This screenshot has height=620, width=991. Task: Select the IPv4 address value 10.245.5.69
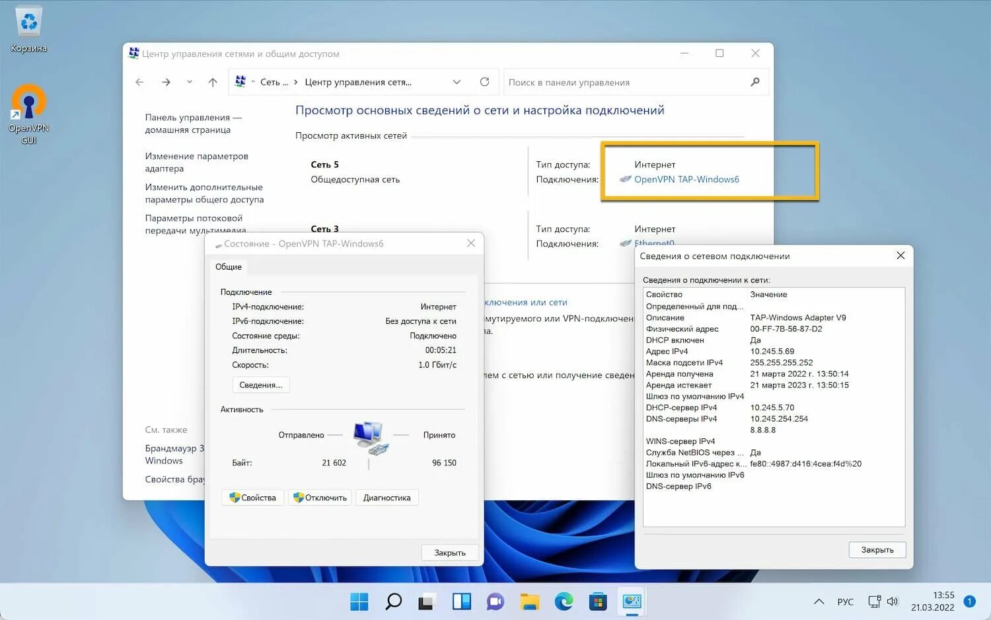coord(772,351)
